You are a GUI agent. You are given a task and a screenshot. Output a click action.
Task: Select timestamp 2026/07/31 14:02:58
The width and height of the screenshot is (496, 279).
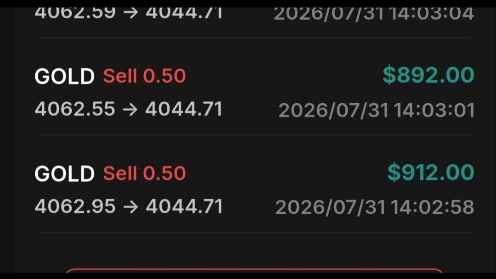click(x=375, y=207)
